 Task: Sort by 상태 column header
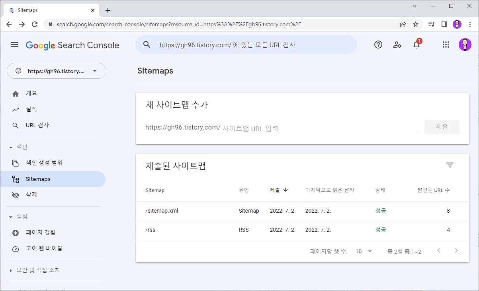(x=380, y=190)
